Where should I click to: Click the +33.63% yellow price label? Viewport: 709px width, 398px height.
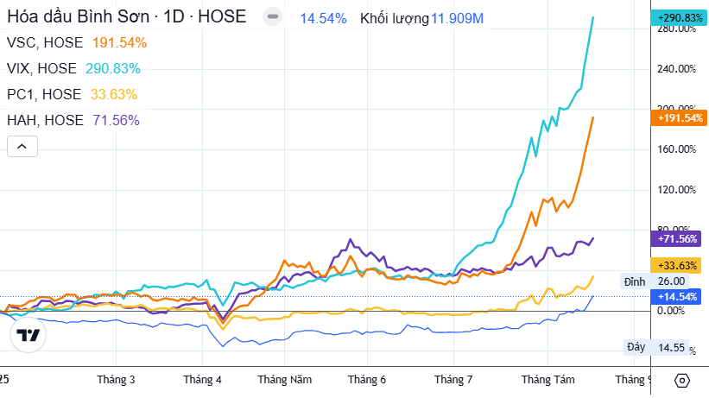coord(676,266)
